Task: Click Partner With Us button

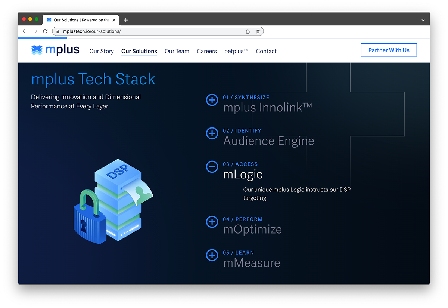Action: click(x=389, y=50)
